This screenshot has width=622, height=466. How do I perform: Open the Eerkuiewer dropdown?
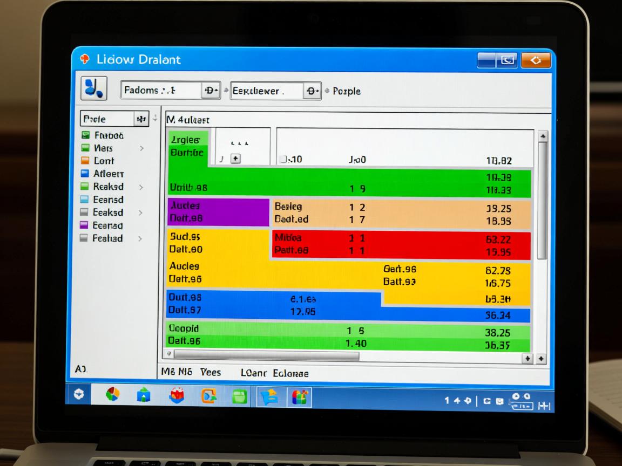tap(312, 91)
